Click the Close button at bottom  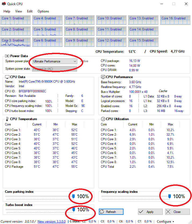(177, 212)
